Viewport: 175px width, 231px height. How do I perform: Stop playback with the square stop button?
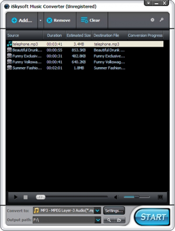click(x=25, y=197)
